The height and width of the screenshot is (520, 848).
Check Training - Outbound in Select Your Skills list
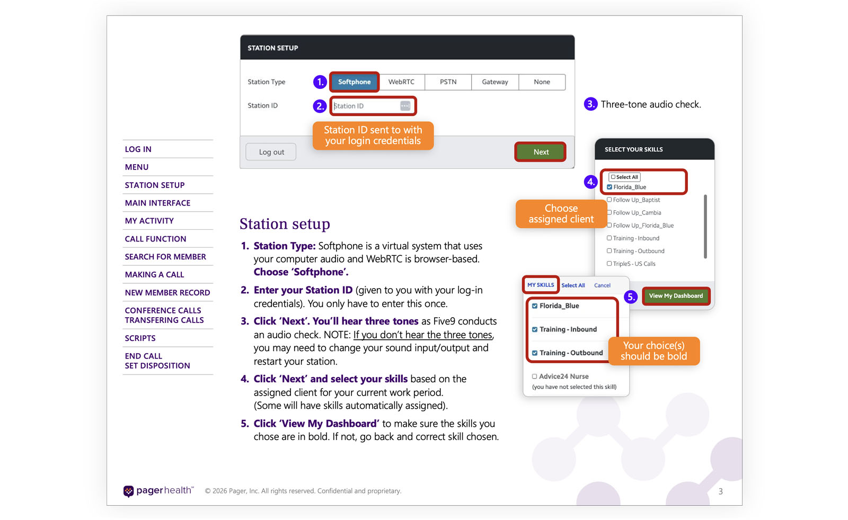(x=609, y=251)
